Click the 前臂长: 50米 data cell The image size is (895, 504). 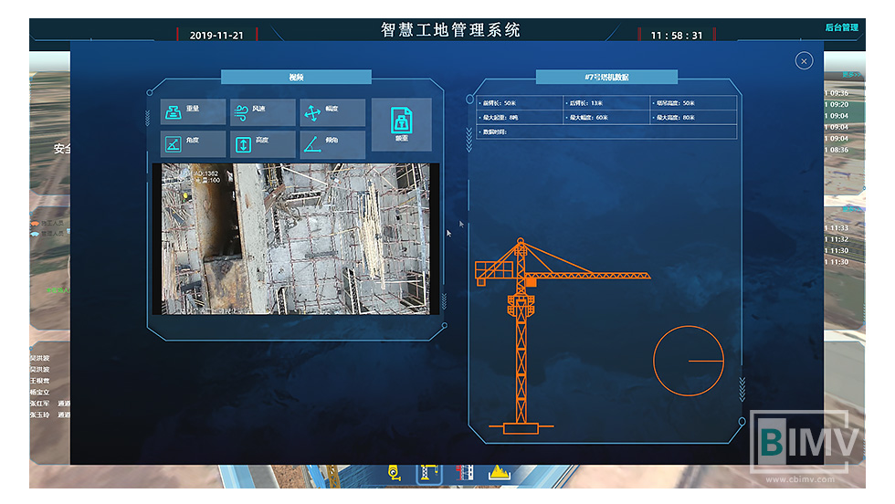click(x=520, y=103)
